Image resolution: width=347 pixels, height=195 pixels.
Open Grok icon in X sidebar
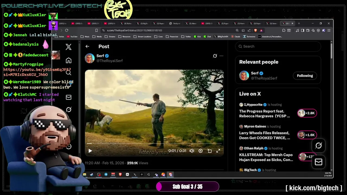(69, 109)
